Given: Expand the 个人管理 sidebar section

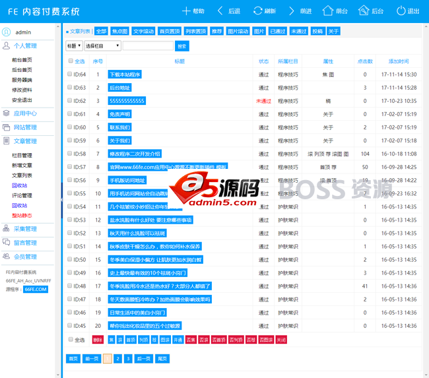Looking at the screenshot, I should (x=25, y=46).
